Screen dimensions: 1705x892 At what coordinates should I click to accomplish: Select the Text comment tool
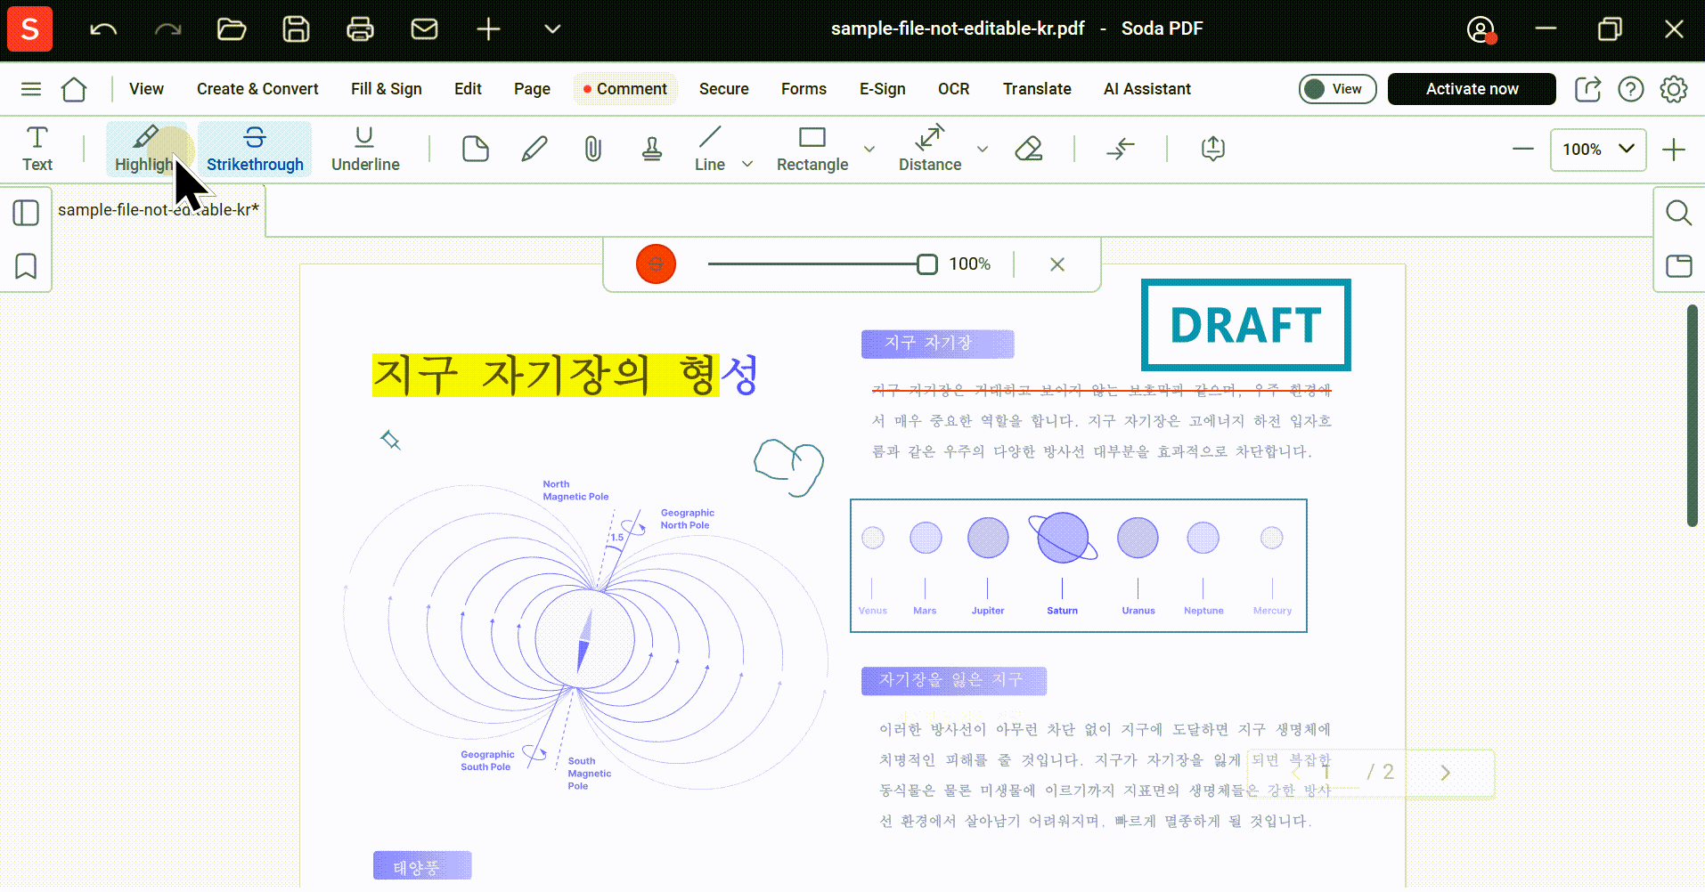[x=37, y=149]
